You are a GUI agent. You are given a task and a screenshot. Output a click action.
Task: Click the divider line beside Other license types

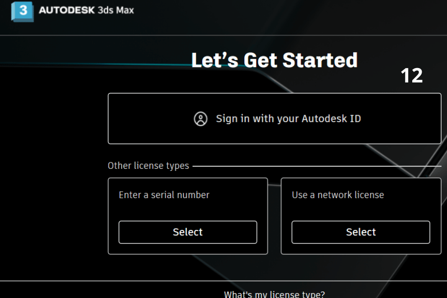pos(318,166)
